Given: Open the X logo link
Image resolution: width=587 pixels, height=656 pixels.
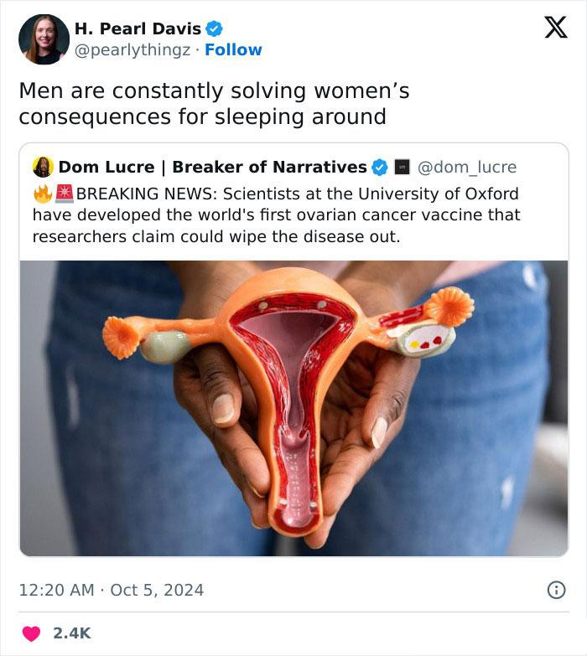Looking at the screenshot, I should tap(556, 28).
